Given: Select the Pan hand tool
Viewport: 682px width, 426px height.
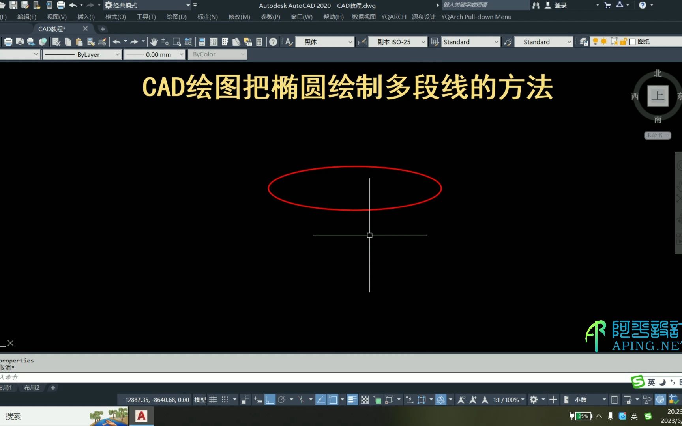Looking at the screenshot, I should coord(154,42).
